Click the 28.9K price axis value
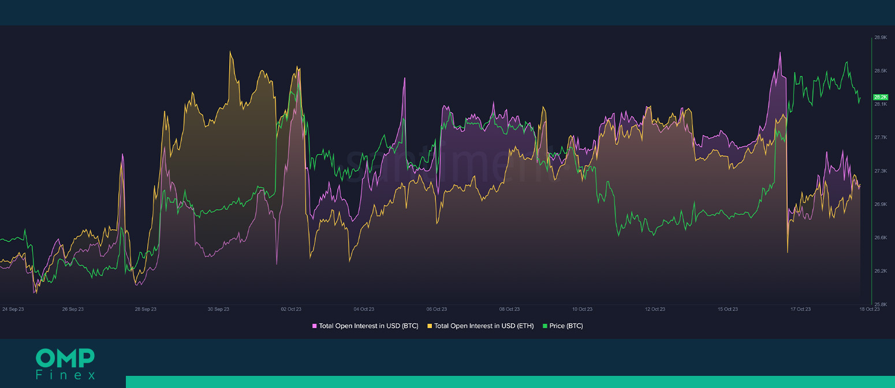 point(881,38)
